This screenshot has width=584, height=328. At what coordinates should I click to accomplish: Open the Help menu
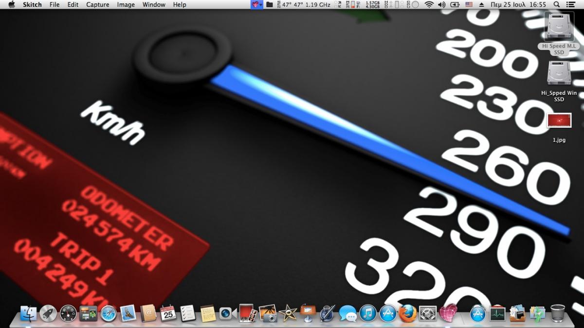[x=180, y=4]
